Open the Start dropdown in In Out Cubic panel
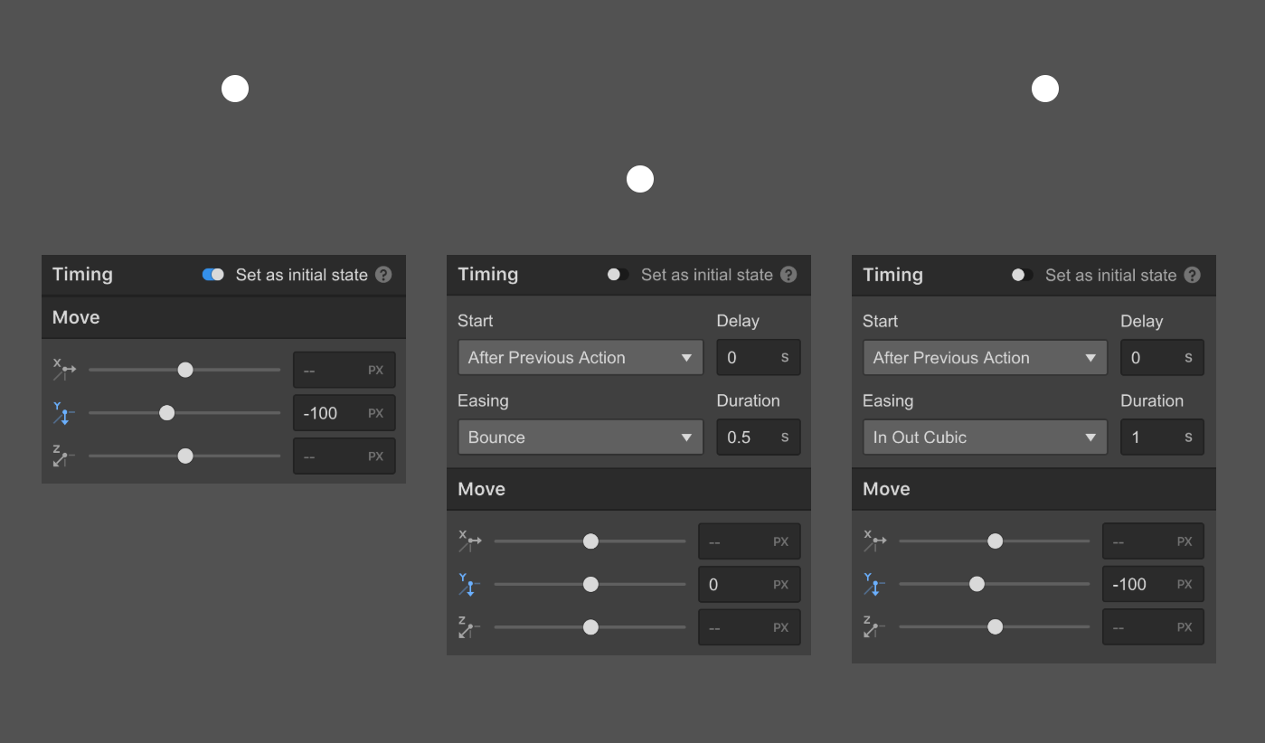The height and width of the screenshot is (743, 1265). (985, 358)
